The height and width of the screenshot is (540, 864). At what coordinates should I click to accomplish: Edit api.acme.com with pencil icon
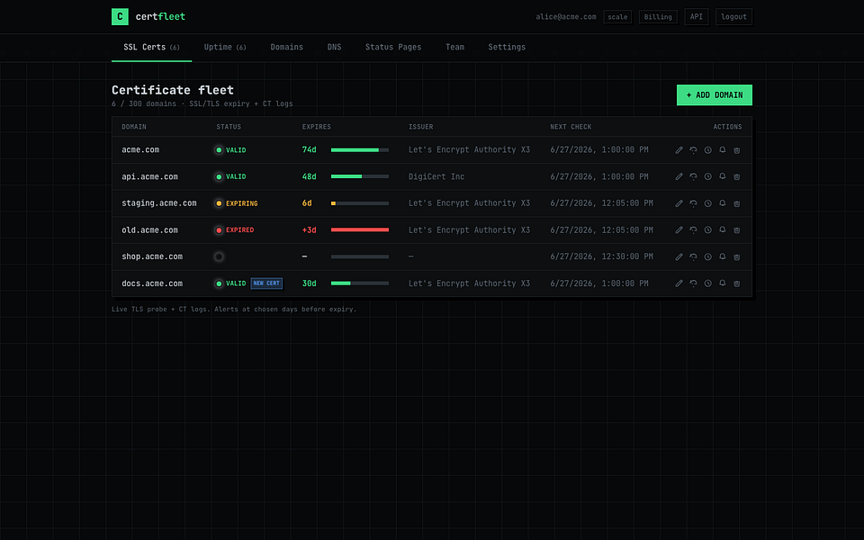pyautogui.click(x=679, y=177)
